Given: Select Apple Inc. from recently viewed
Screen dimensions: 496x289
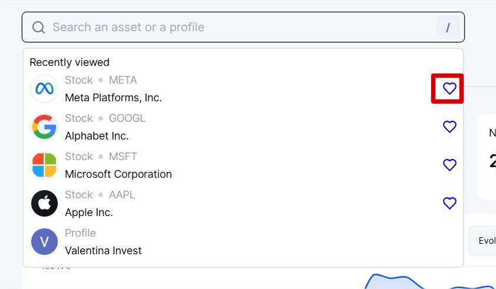Looking at the screenshot, I should coord(243,204).
